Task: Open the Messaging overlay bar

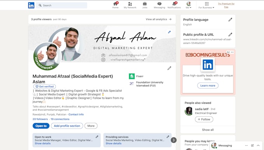Action: pos(236,145)
